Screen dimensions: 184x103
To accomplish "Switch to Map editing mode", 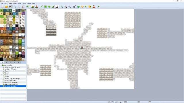I will pyautogui.click(x=33, y=7).
